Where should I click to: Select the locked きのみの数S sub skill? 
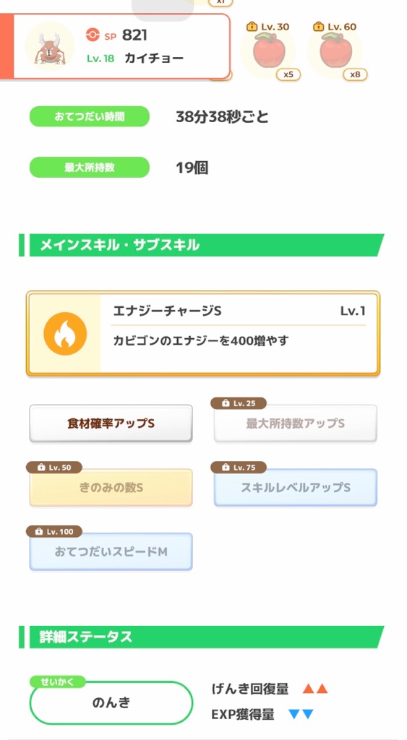(x=111, y=488)
